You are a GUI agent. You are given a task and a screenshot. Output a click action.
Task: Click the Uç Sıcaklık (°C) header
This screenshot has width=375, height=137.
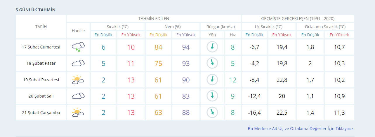point(268,27)
